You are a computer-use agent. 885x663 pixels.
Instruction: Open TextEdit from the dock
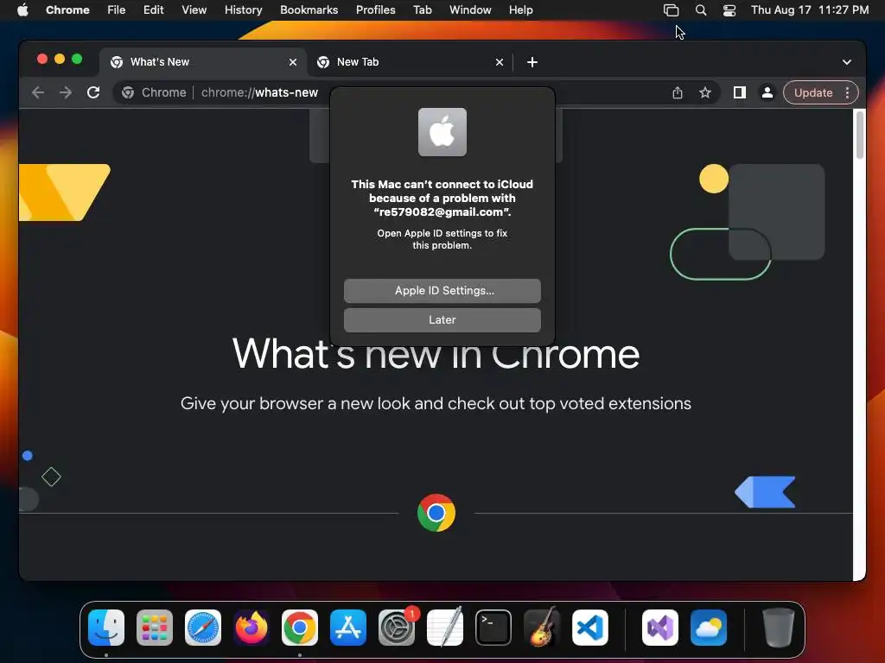tap(445, 628)
